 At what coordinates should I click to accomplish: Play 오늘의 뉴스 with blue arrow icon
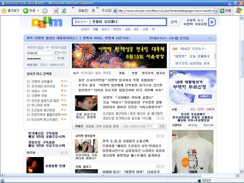[x=212, y=22]
